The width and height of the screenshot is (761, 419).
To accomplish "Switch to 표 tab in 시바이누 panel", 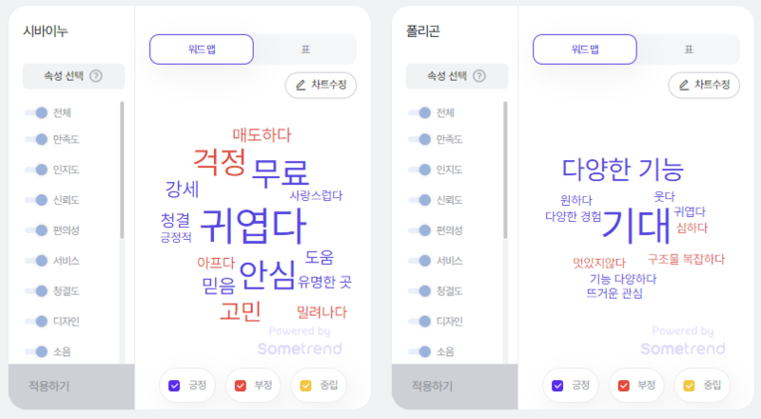I will [x=304, y=49].
